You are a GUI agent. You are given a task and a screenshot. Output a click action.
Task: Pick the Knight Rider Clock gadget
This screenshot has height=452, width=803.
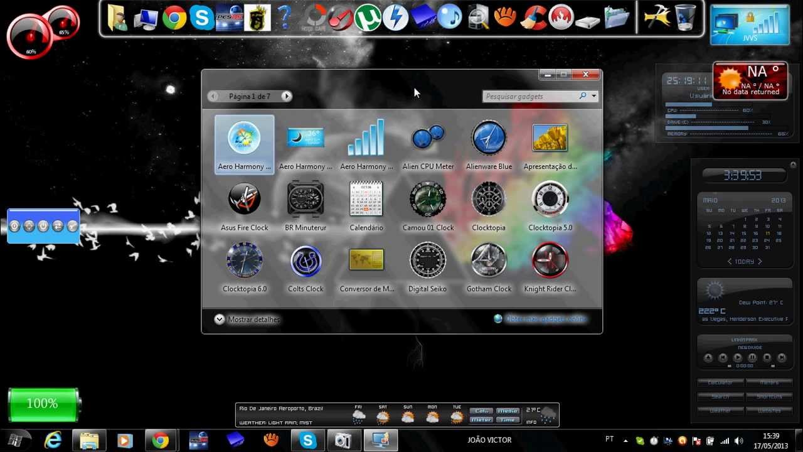[550, 268]
